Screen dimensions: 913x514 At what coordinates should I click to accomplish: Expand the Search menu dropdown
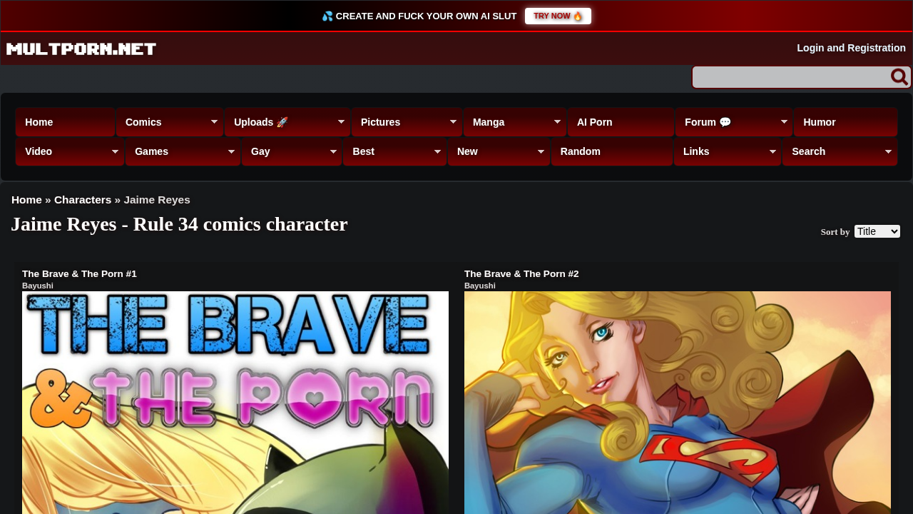pos(840,151)
